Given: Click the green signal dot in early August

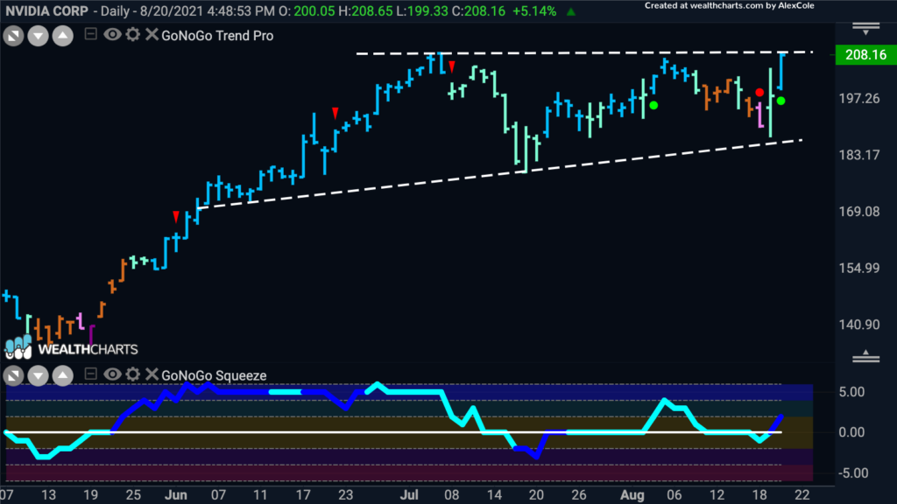Looking at the screenshot, I should [x=653, y=106].
